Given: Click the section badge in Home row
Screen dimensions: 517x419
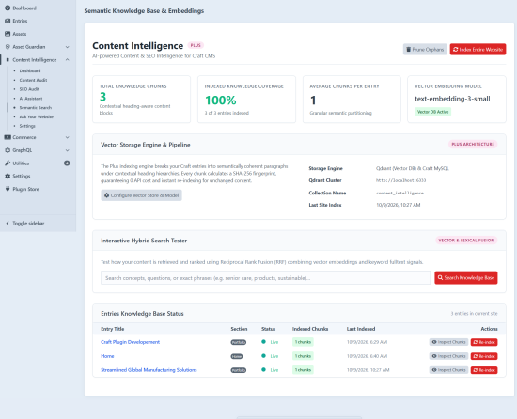Looking at the screenshot, I should pos(237,356).
